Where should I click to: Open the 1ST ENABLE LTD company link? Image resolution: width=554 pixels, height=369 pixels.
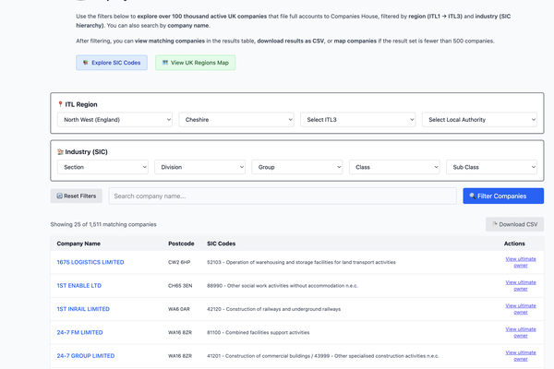[79, 285]
